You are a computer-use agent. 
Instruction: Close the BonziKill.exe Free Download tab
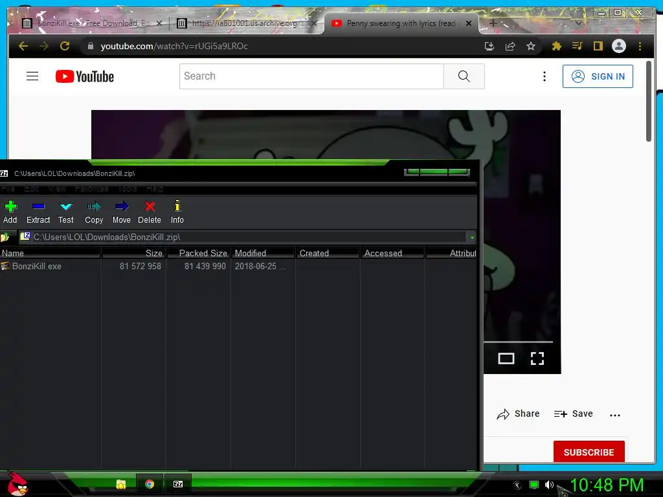tap(159, 23)
